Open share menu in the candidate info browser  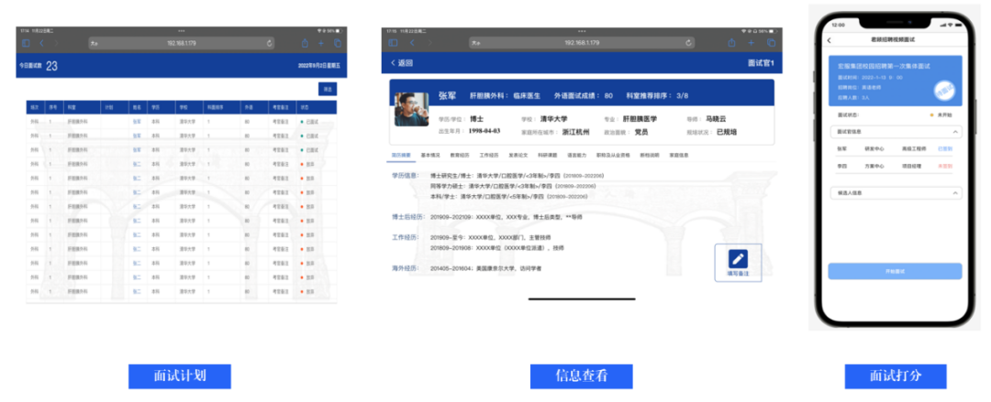click(x=732, y=43)
